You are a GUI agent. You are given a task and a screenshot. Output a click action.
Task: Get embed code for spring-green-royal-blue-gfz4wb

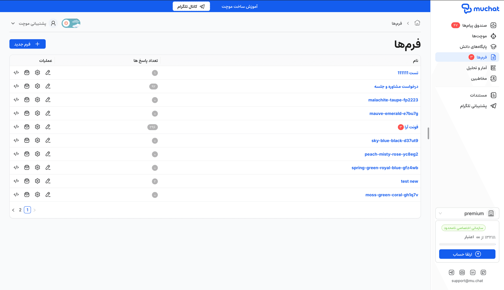pyautogui.click(x=16, y=167)
